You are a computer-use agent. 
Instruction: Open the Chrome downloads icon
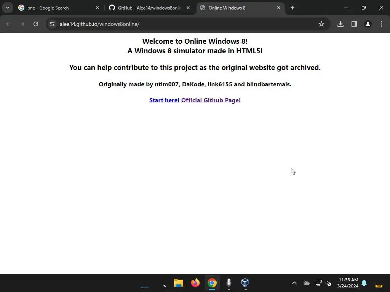340,24
